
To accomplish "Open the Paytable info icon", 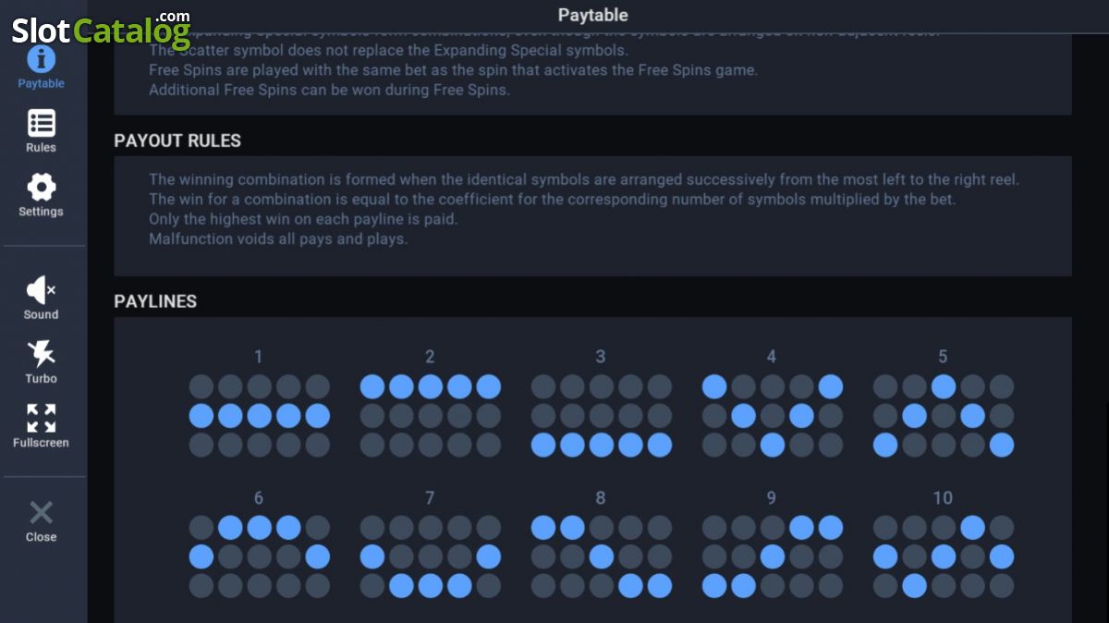I will pyautogui.click(x=41, y=60).
